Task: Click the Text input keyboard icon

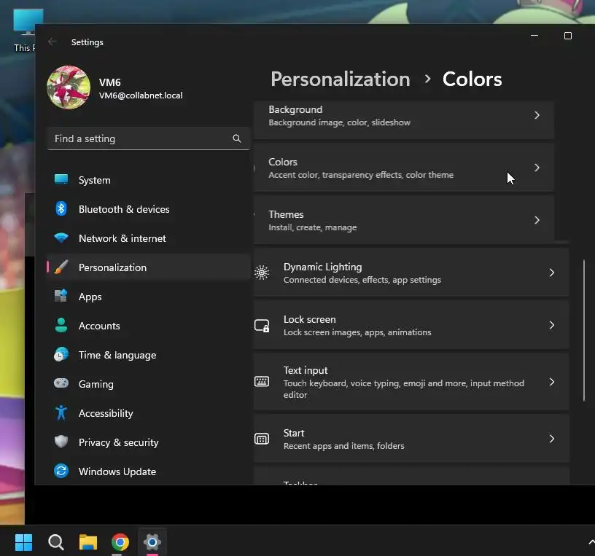Action: click(262, 382)
